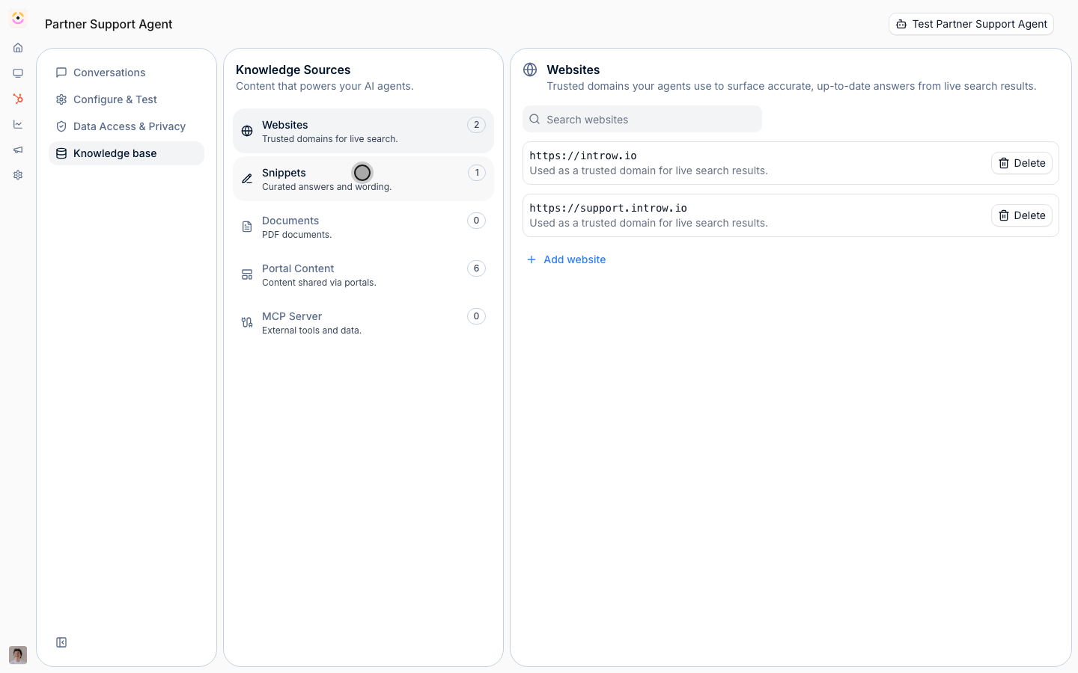
Task: Click the MCP Server connector icon
Action: 247,322
